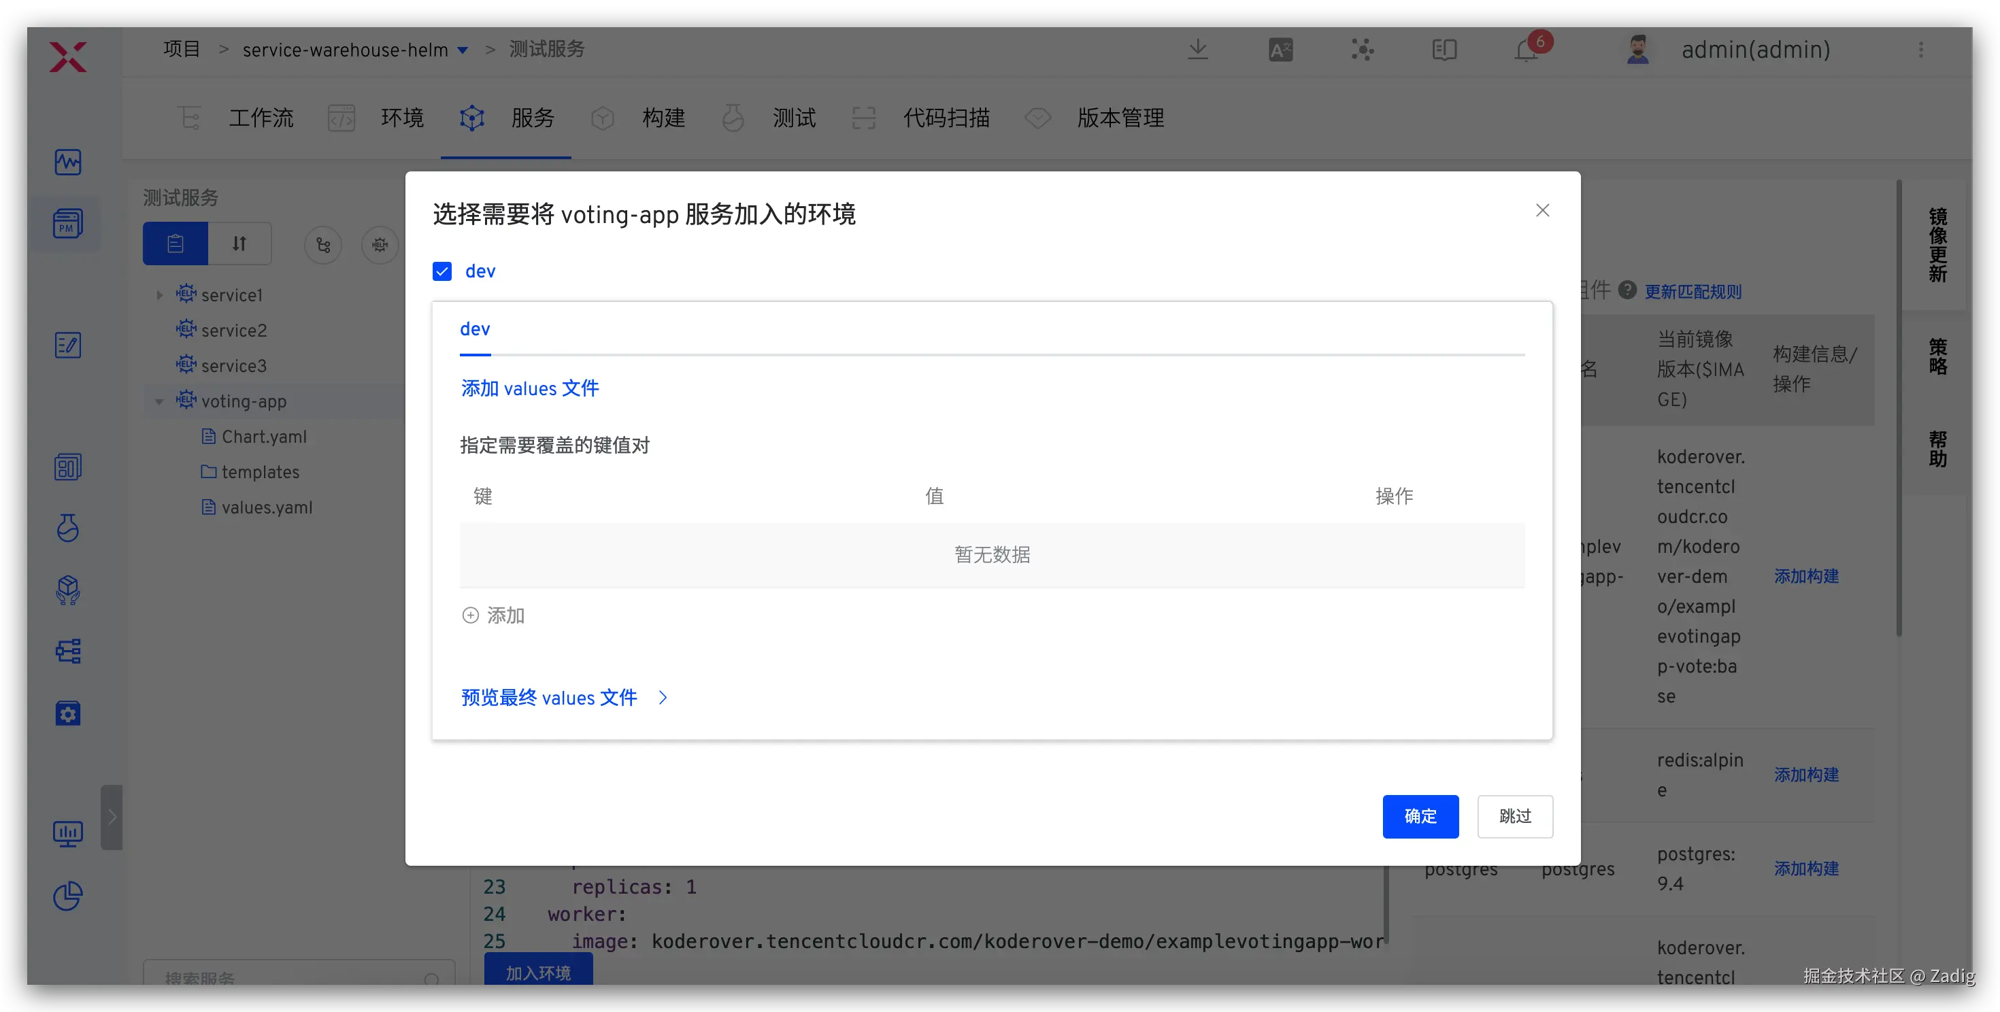The width and height of the screenshot is (2000, 1012).
Task: Open the system settings gear sidebar icon
Action: 68,713
